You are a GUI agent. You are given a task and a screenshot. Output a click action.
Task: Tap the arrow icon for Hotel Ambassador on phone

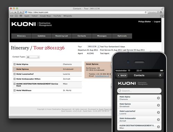158,120
